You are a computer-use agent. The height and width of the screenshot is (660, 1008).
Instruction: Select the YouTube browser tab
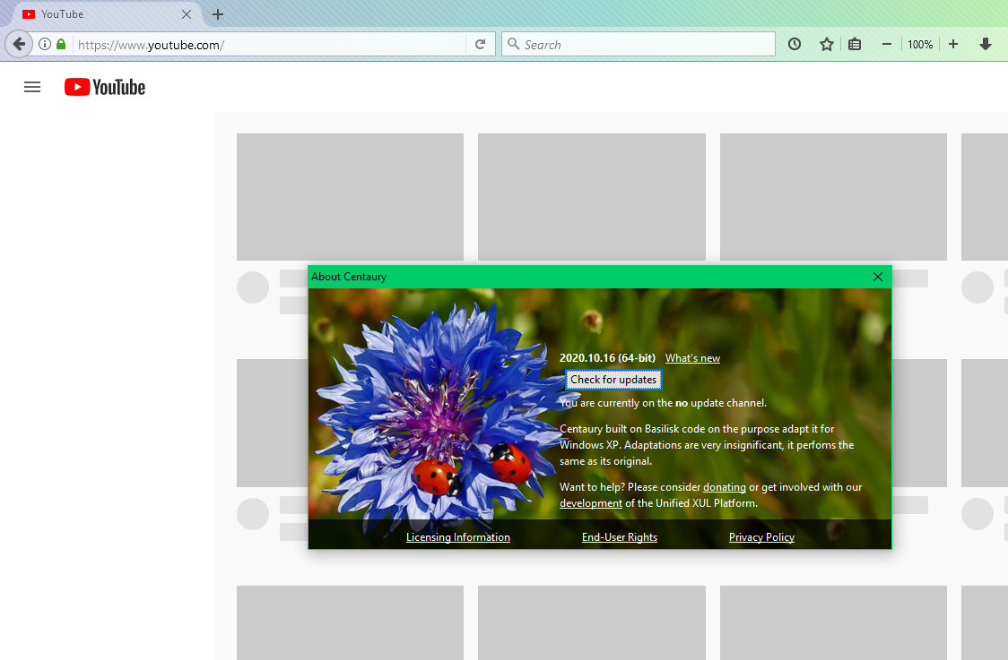pyautogui.click(x=106, y=14)
